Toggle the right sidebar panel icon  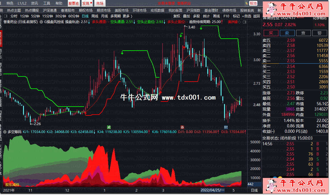point(245,22)
